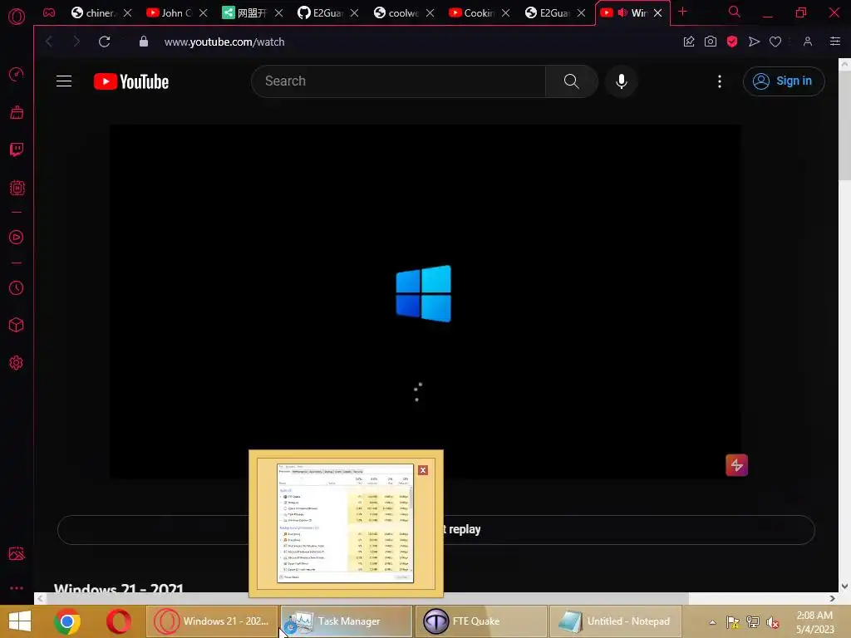
Task: Switch to Task Manager taskbar item
Action: 347,621
